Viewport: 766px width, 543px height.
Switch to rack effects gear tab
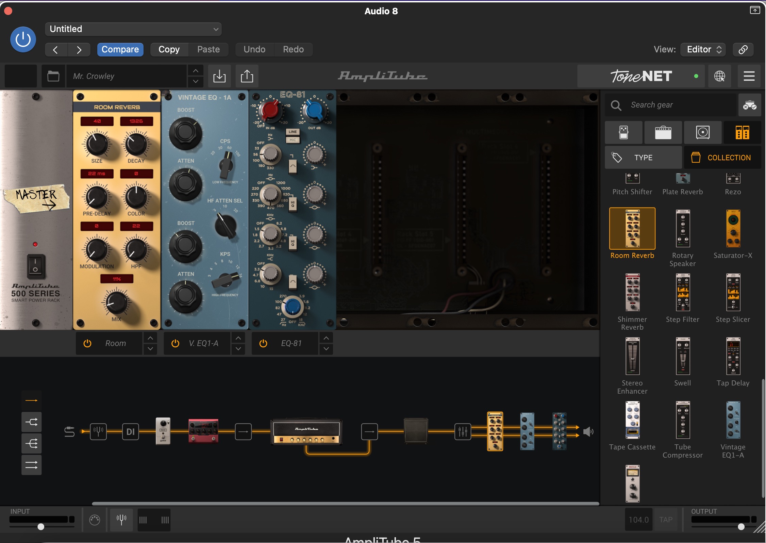pyautogui.click(x=742, y=132)
